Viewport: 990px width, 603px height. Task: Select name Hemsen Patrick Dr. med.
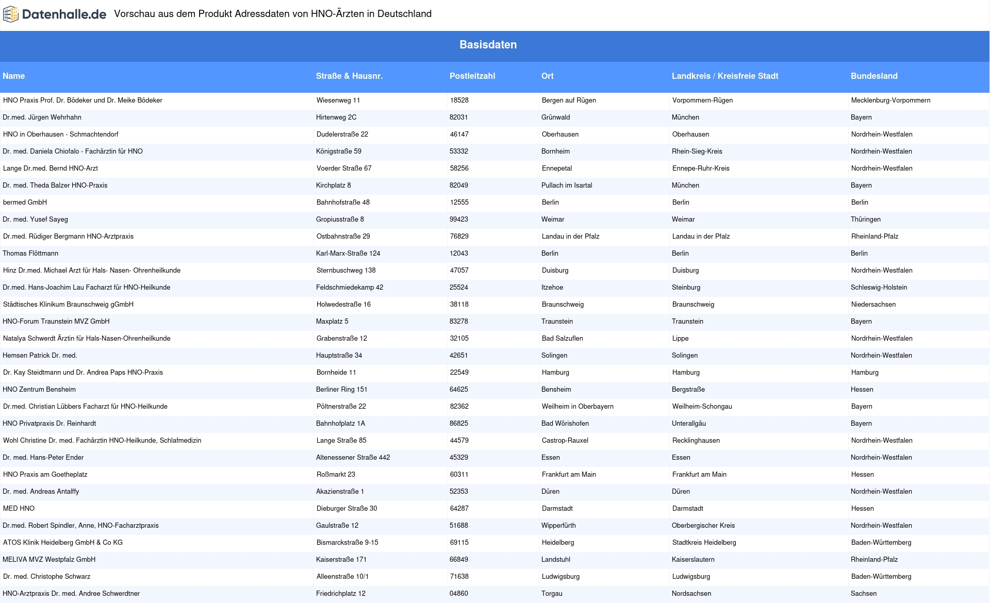coord(40,356)
